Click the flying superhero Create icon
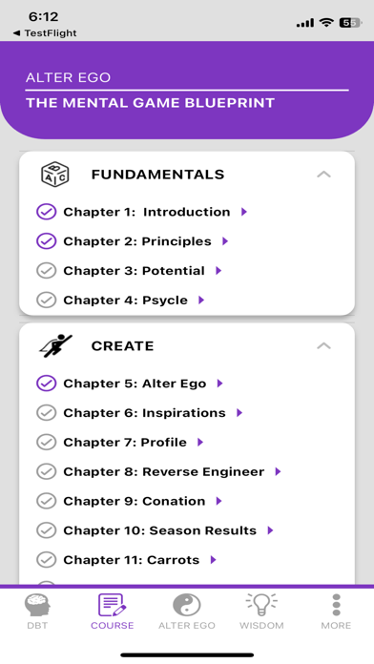 (x=55, y=345)
